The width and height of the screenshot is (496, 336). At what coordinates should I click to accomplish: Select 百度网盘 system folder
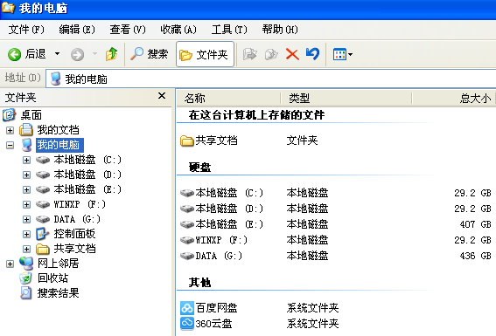(x=209, y=308)
